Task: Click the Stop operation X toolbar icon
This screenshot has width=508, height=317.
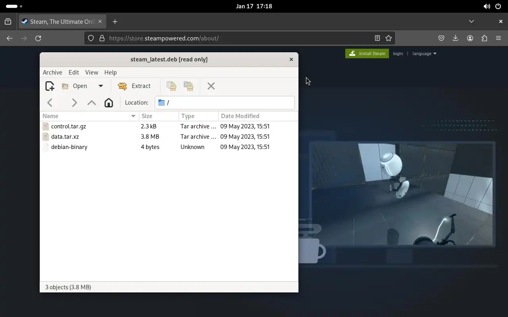Action: (211, 86)
